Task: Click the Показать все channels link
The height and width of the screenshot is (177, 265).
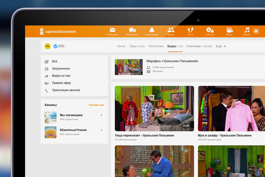Action: pos(96,105)
